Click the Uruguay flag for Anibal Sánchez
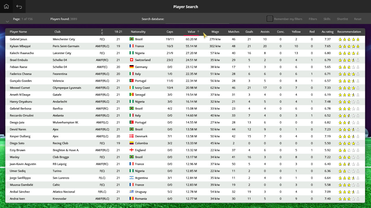Image resolution: width=371 pixels, height=208 pixels. (x=131, y=192)
